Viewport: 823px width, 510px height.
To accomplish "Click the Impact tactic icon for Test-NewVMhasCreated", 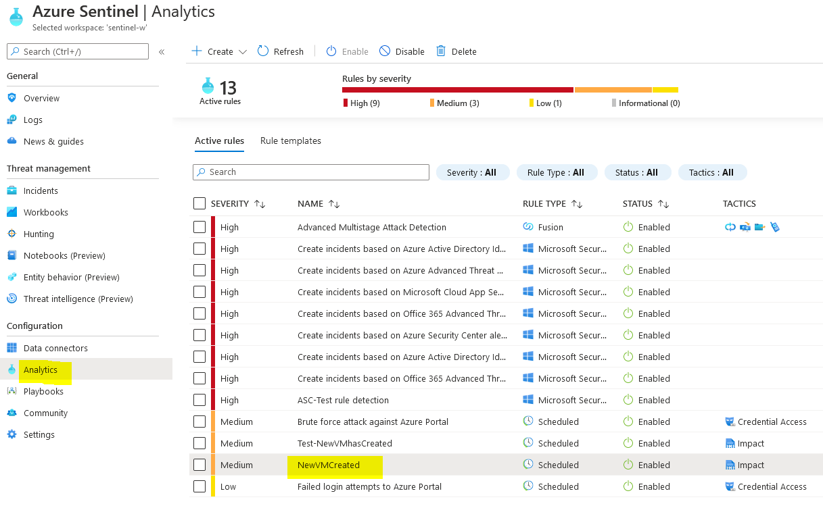I will 729,443.
